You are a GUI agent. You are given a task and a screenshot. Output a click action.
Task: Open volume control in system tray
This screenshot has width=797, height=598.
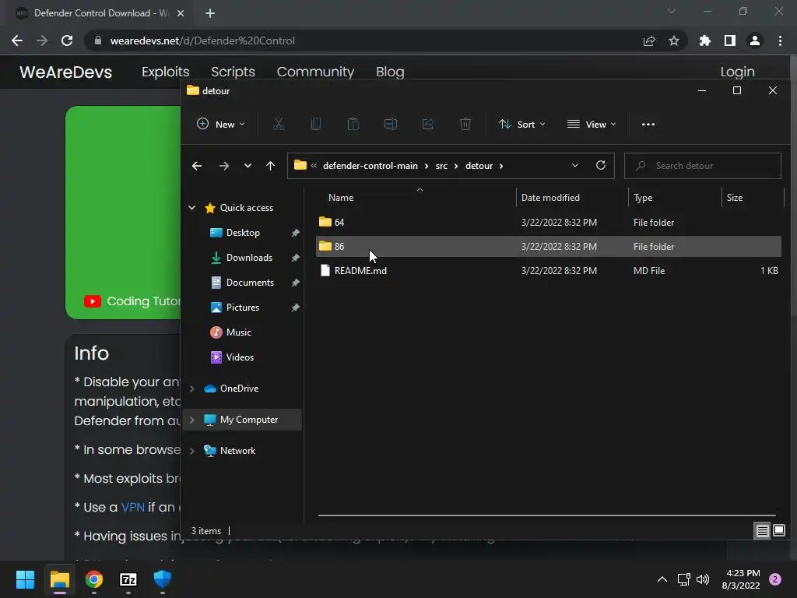pos(703,579)
